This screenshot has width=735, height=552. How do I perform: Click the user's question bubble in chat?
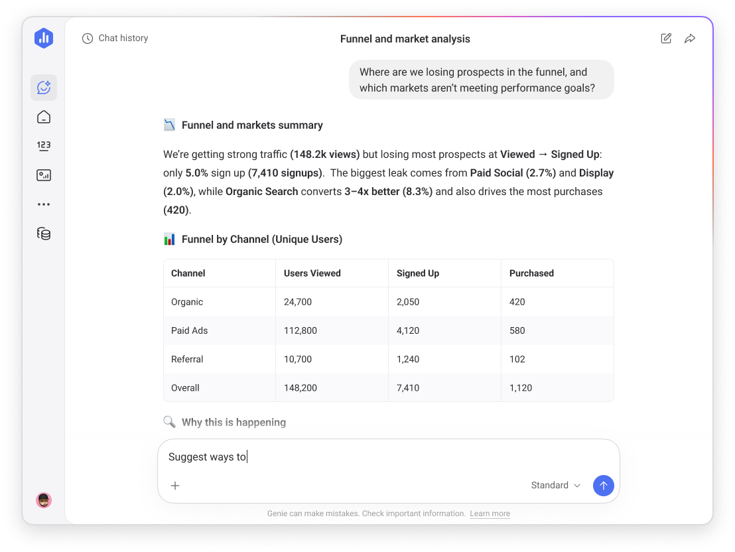tap(482, 79)
